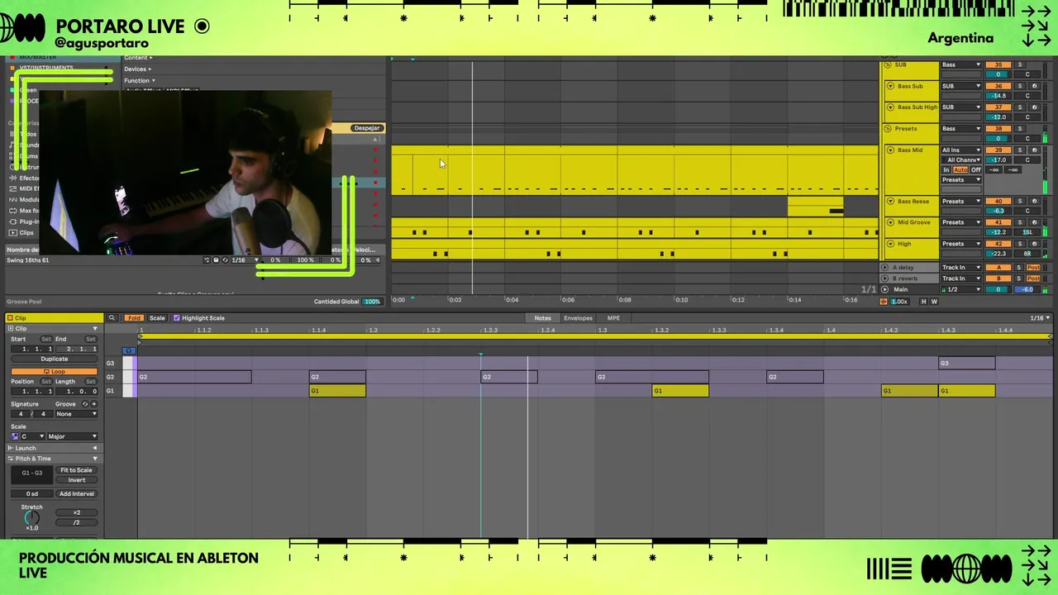Click the Despejar button in browser
This screenshot has height=595, width=1058.
click(x=366, y=128)
